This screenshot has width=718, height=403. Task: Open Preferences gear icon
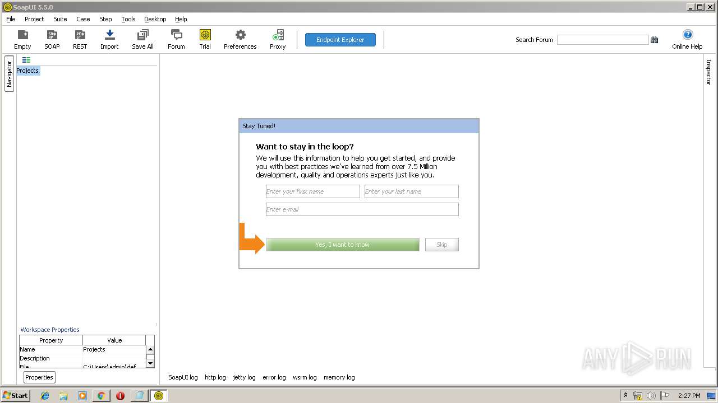240,40
